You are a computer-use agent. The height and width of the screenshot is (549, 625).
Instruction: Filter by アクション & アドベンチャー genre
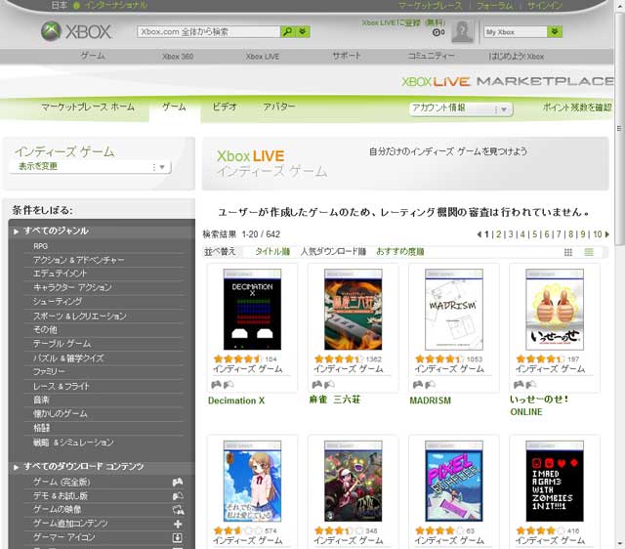click(x=78, y=261)
